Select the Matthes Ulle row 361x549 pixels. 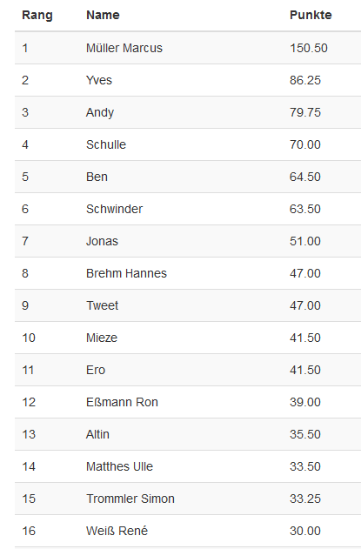tap(188, 466)
